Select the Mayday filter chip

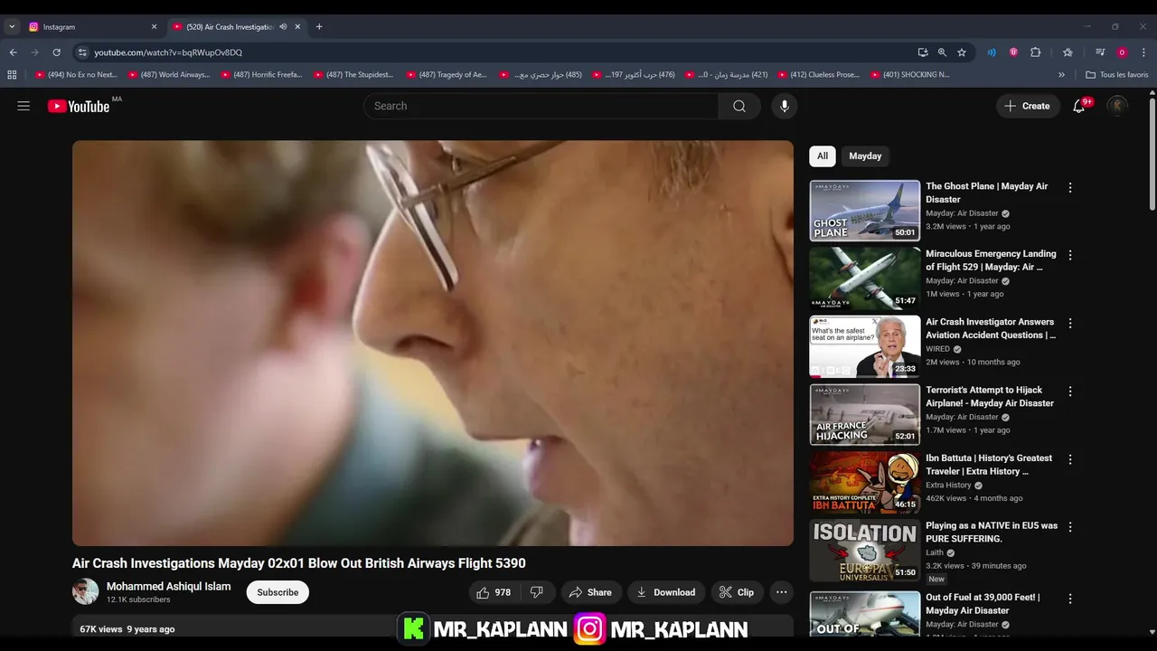click(865, 156)
